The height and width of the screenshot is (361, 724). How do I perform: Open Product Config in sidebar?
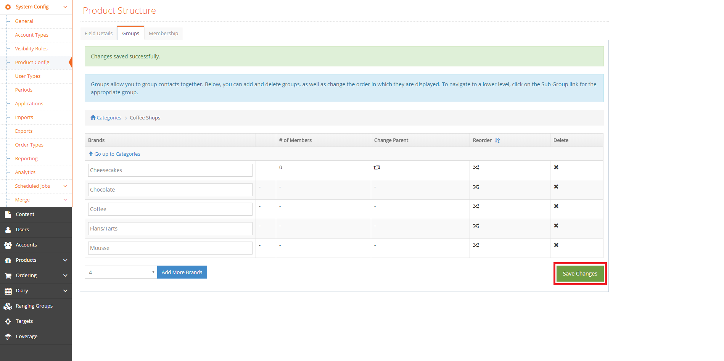pos(32,62)
